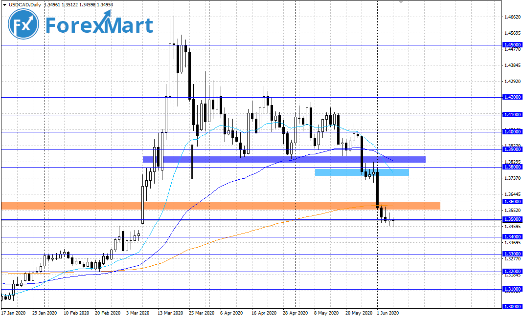Image resolution: width=524 pixels, height=318 pixels.
Task: Select the purple horizontal zone rectangle
Action: point(284,159)
